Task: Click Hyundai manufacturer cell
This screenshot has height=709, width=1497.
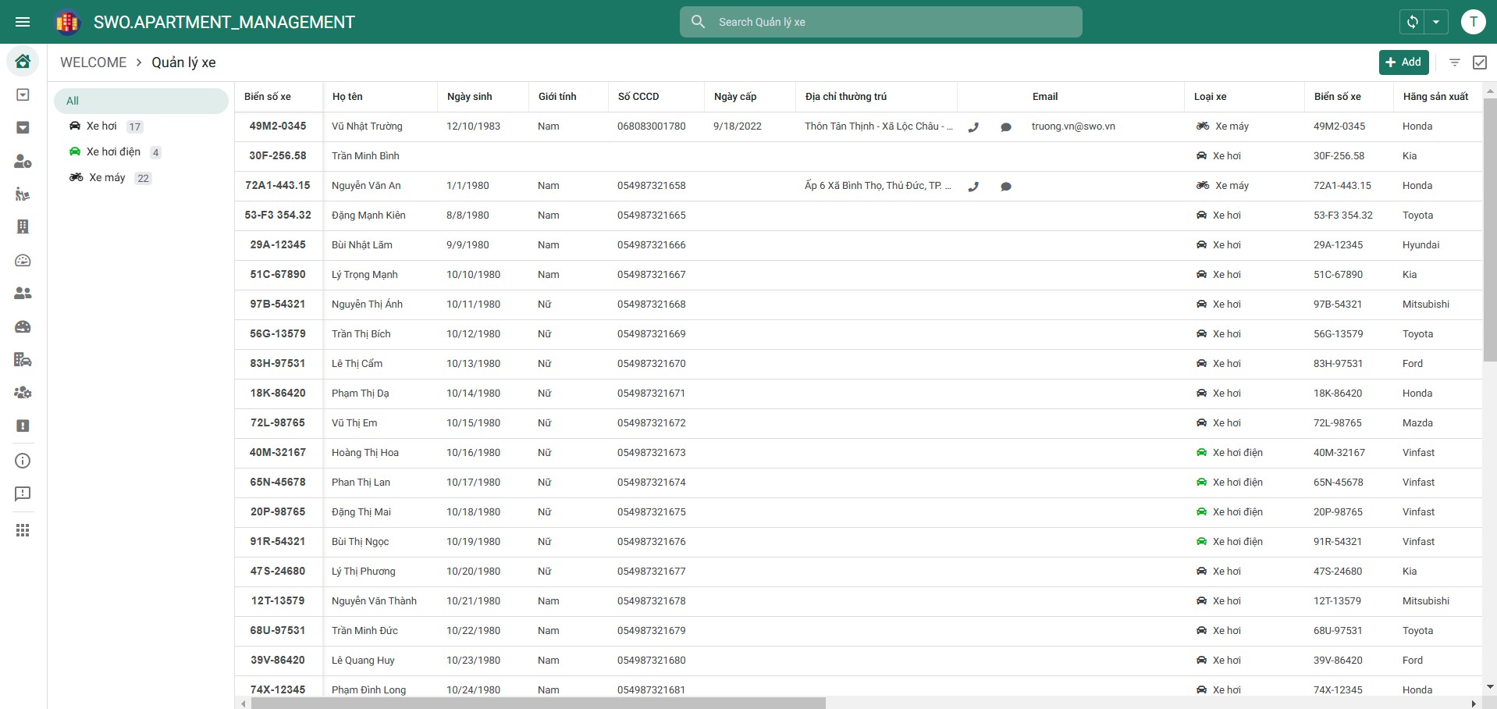Action: [x=1421, y=245]
